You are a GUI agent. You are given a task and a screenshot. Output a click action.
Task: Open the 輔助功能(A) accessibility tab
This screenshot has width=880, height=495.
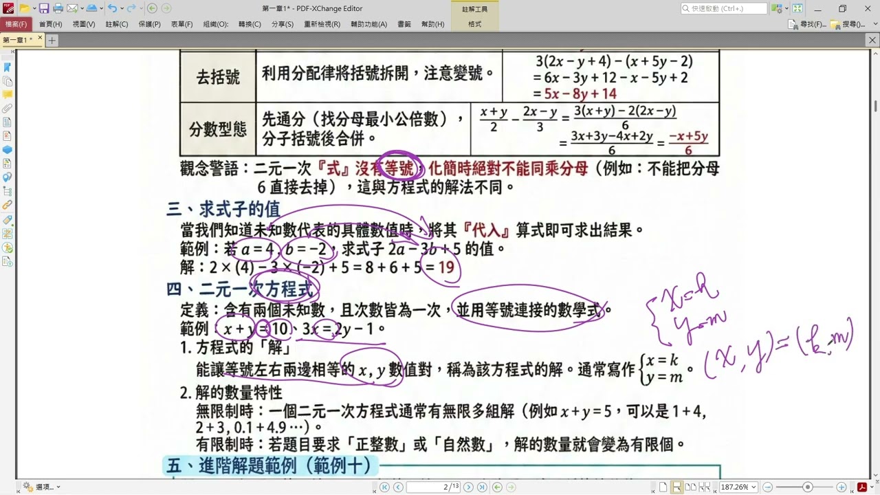369,24
